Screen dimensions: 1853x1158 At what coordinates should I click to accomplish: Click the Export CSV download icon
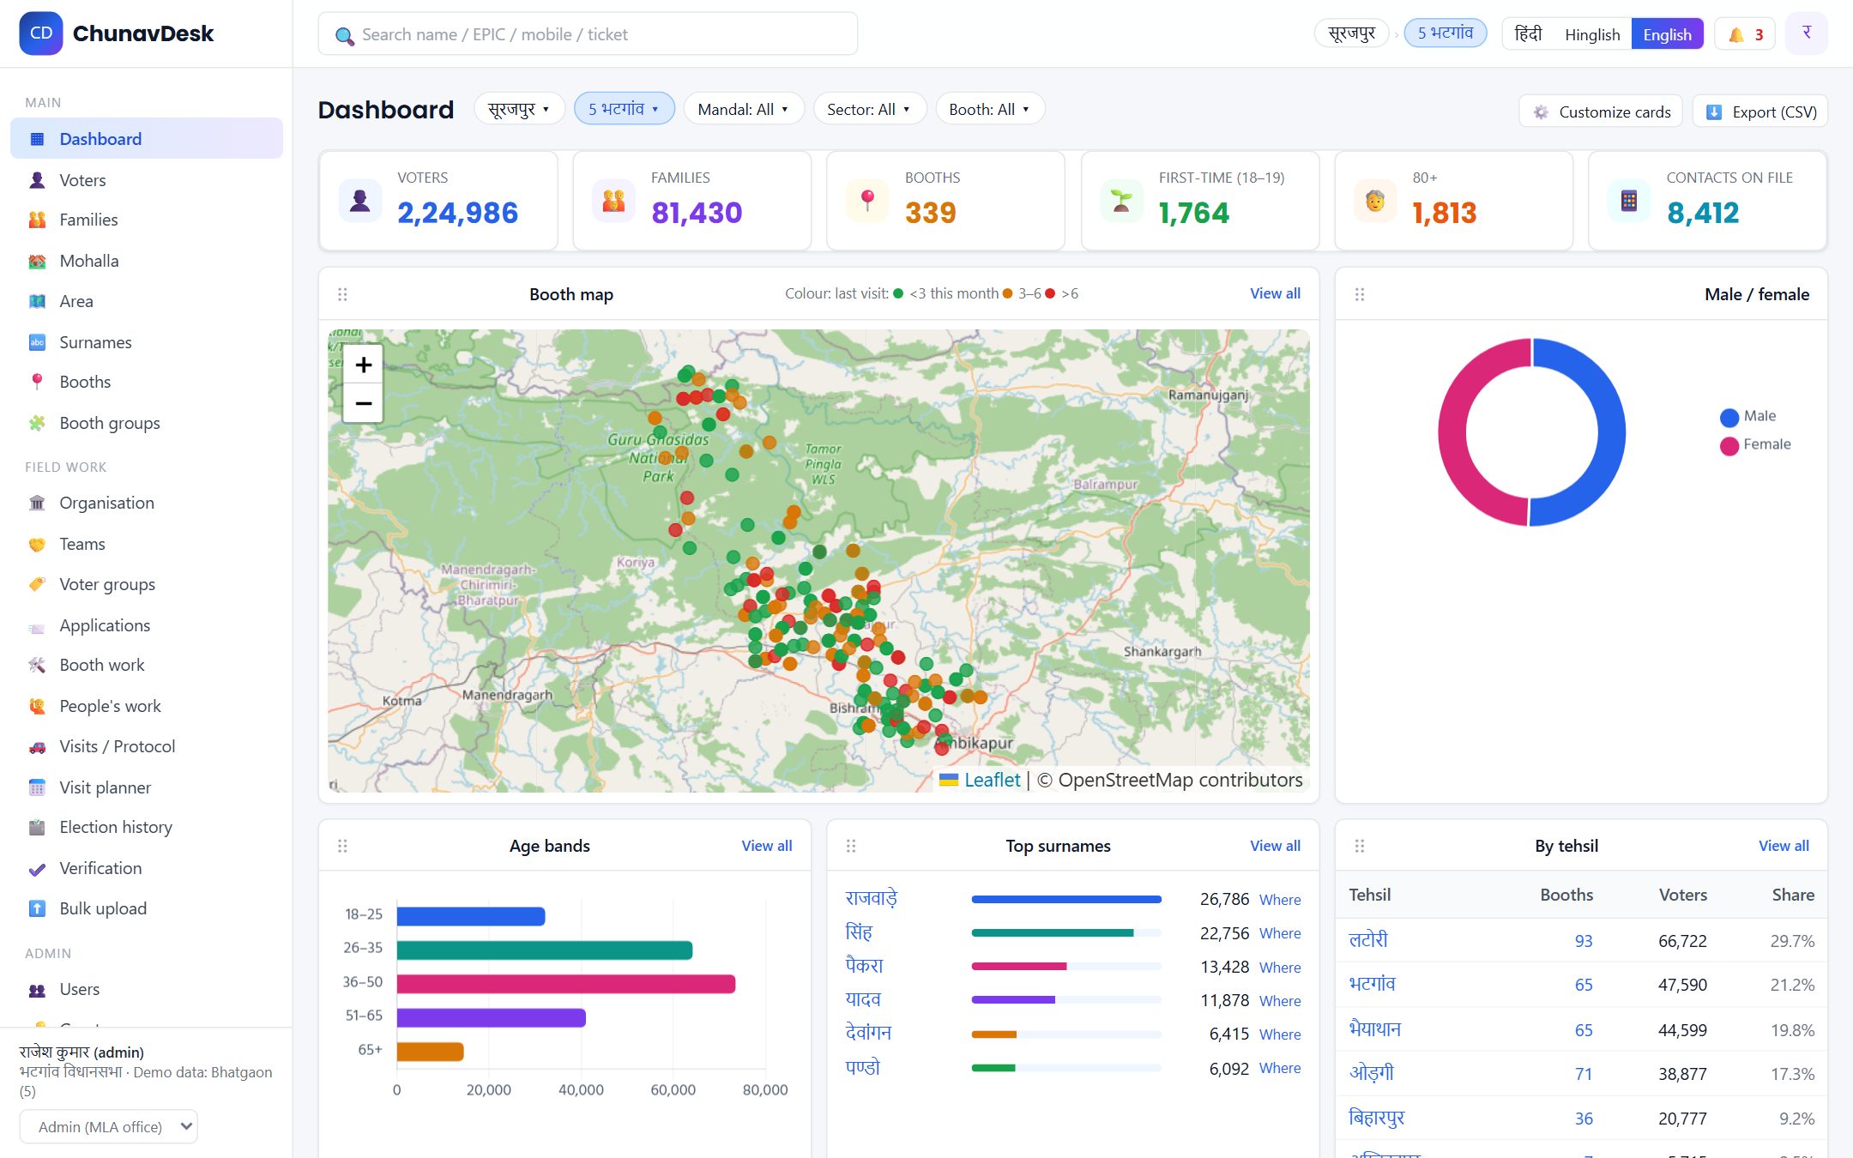tap(1714, 112)
